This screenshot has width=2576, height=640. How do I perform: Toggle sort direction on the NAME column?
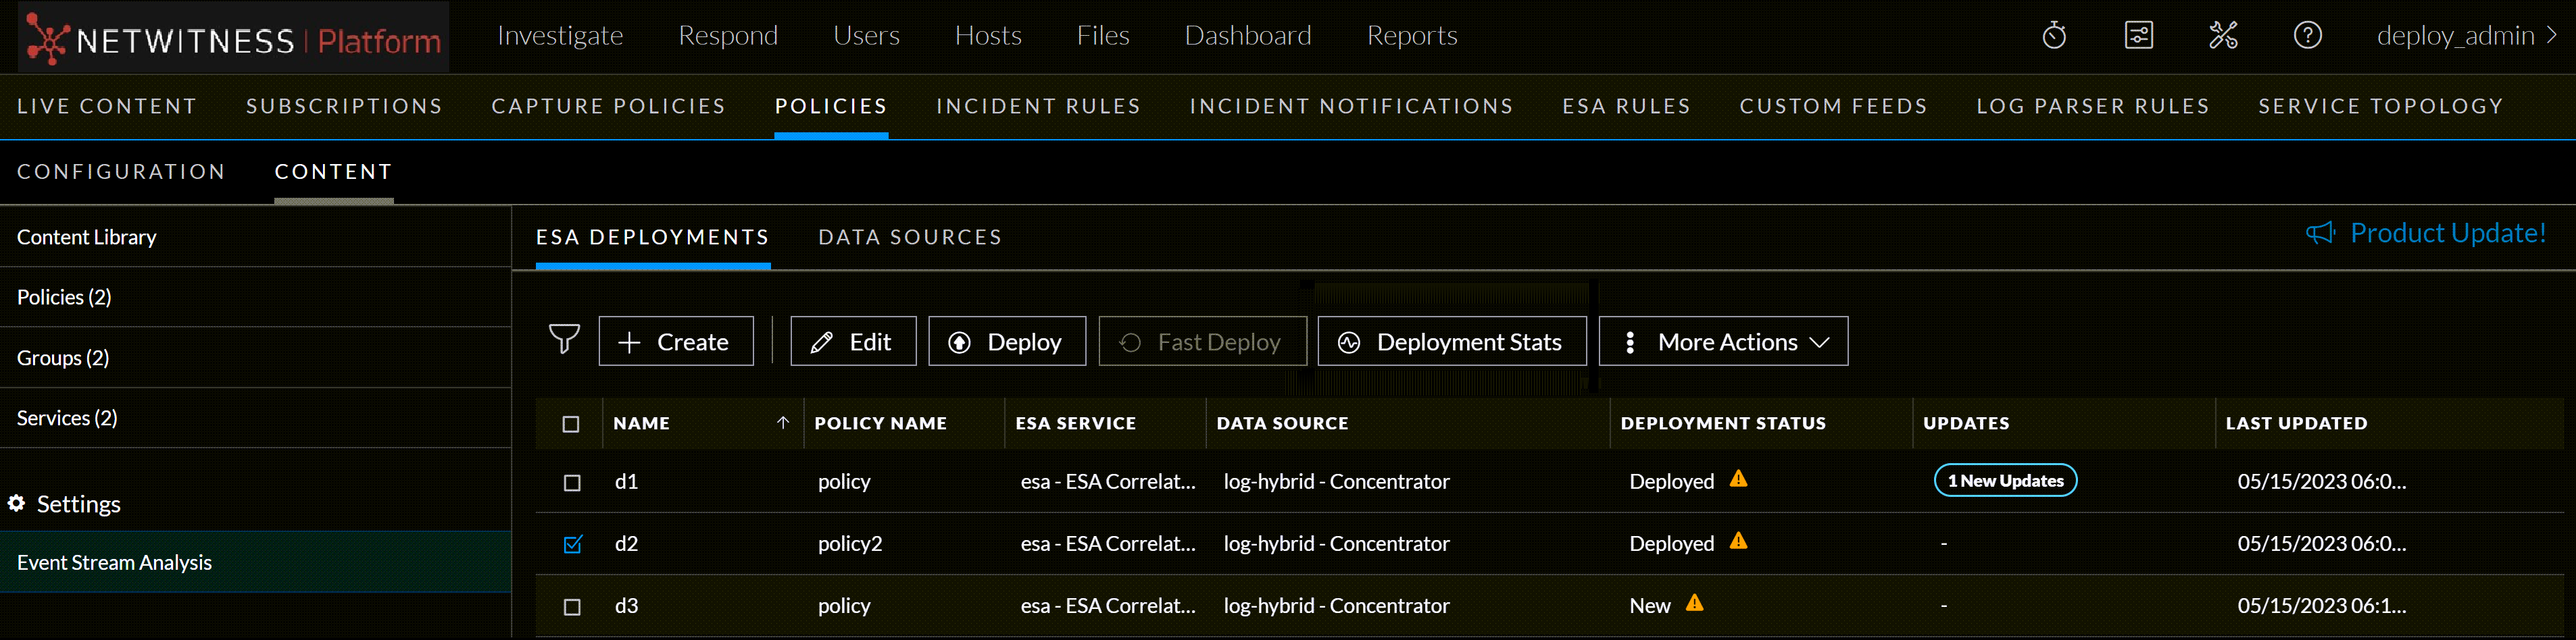click(x=784, y=423)
